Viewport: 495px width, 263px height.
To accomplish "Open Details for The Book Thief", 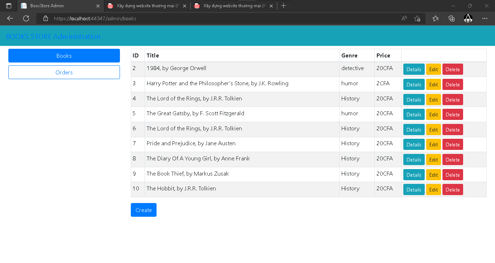I will point(414,175).
